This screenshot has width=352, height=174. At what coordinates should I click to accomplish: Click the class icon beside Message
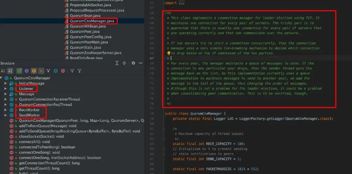(x=11, y=94)
